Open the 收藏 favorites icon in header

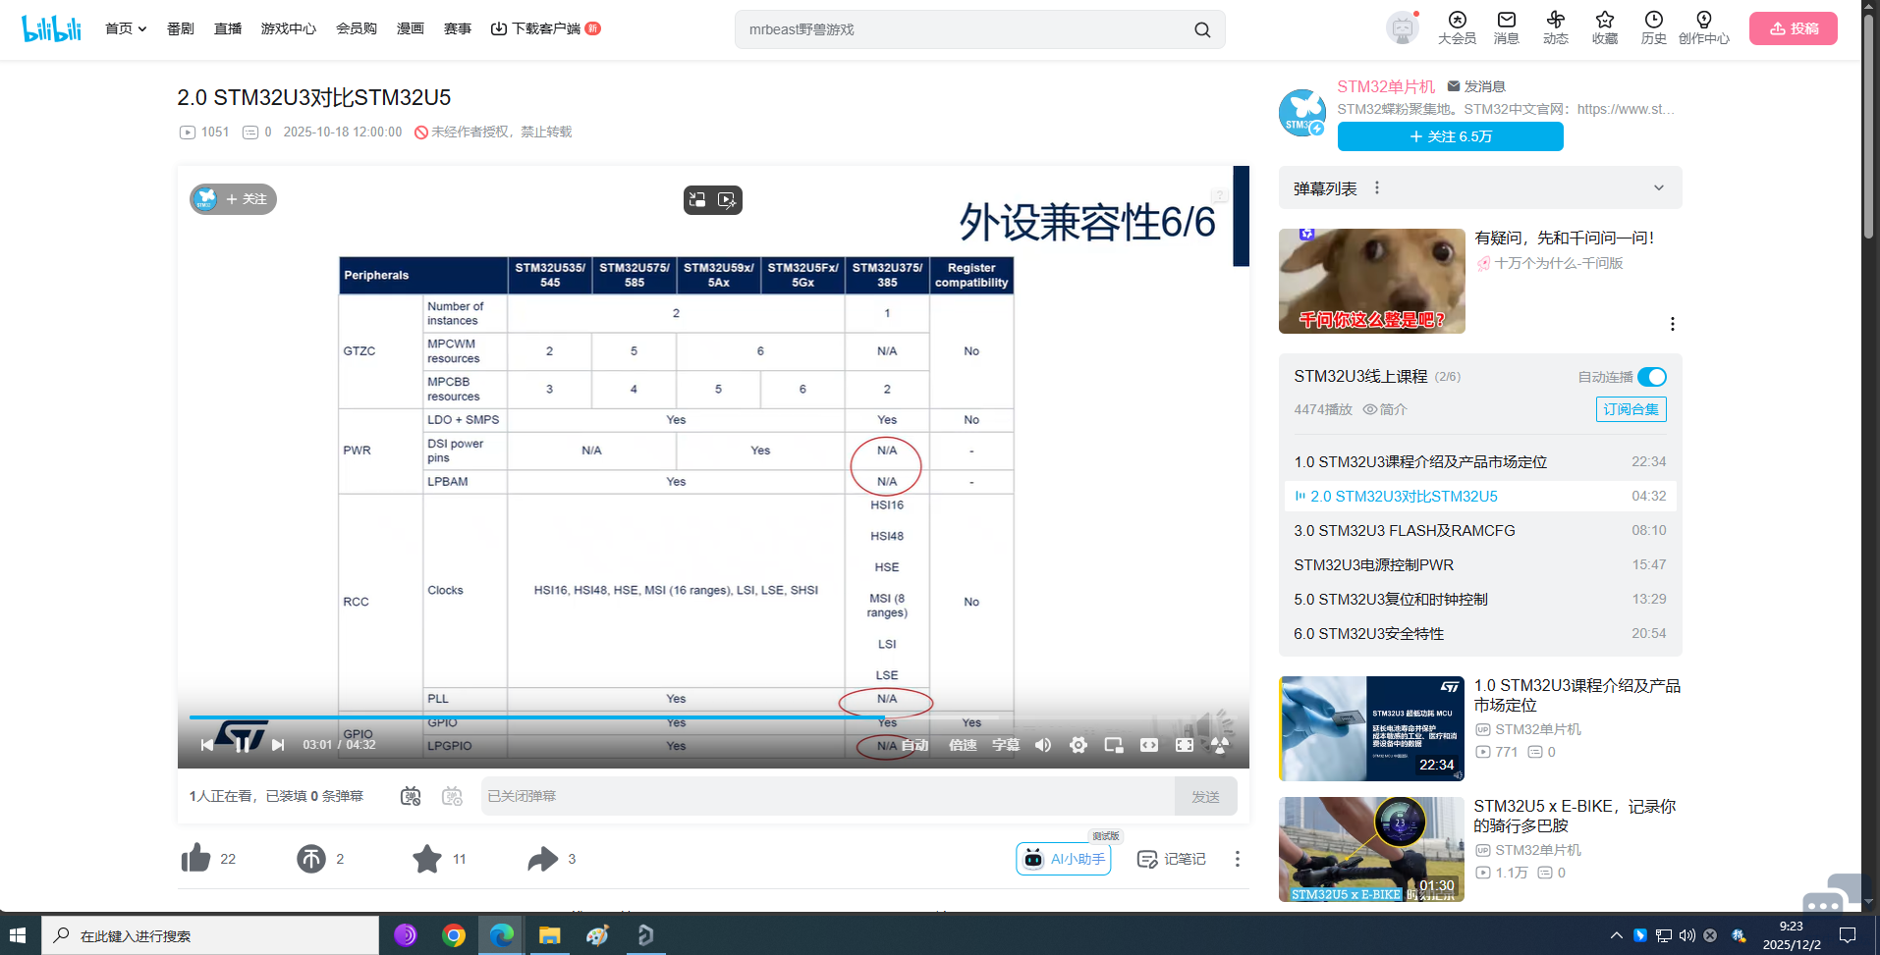(x=1605, y=28)
